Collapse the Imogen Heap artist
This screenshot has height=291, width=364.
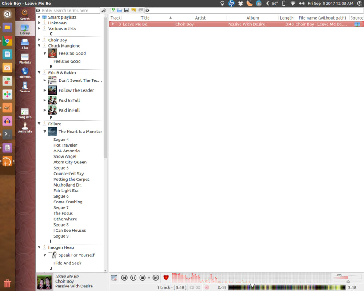(39, 247)
